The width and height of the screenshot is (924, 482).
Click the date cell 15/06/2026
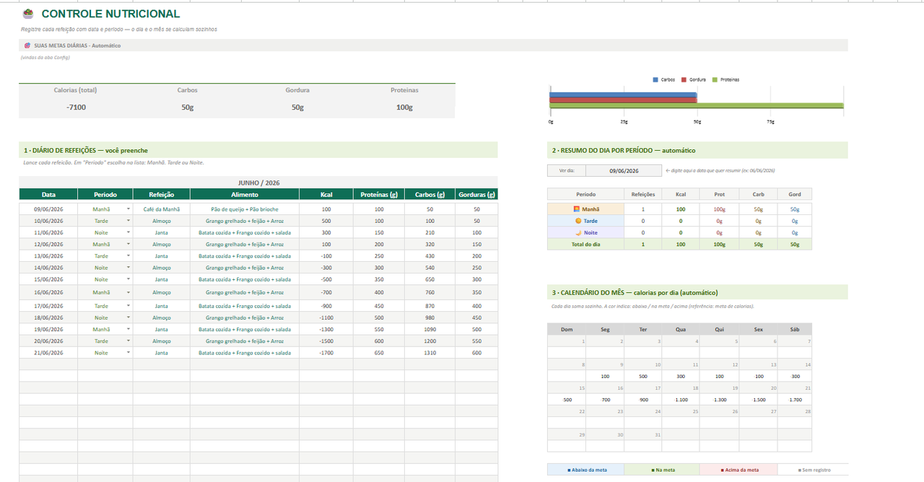click(48, 279)
